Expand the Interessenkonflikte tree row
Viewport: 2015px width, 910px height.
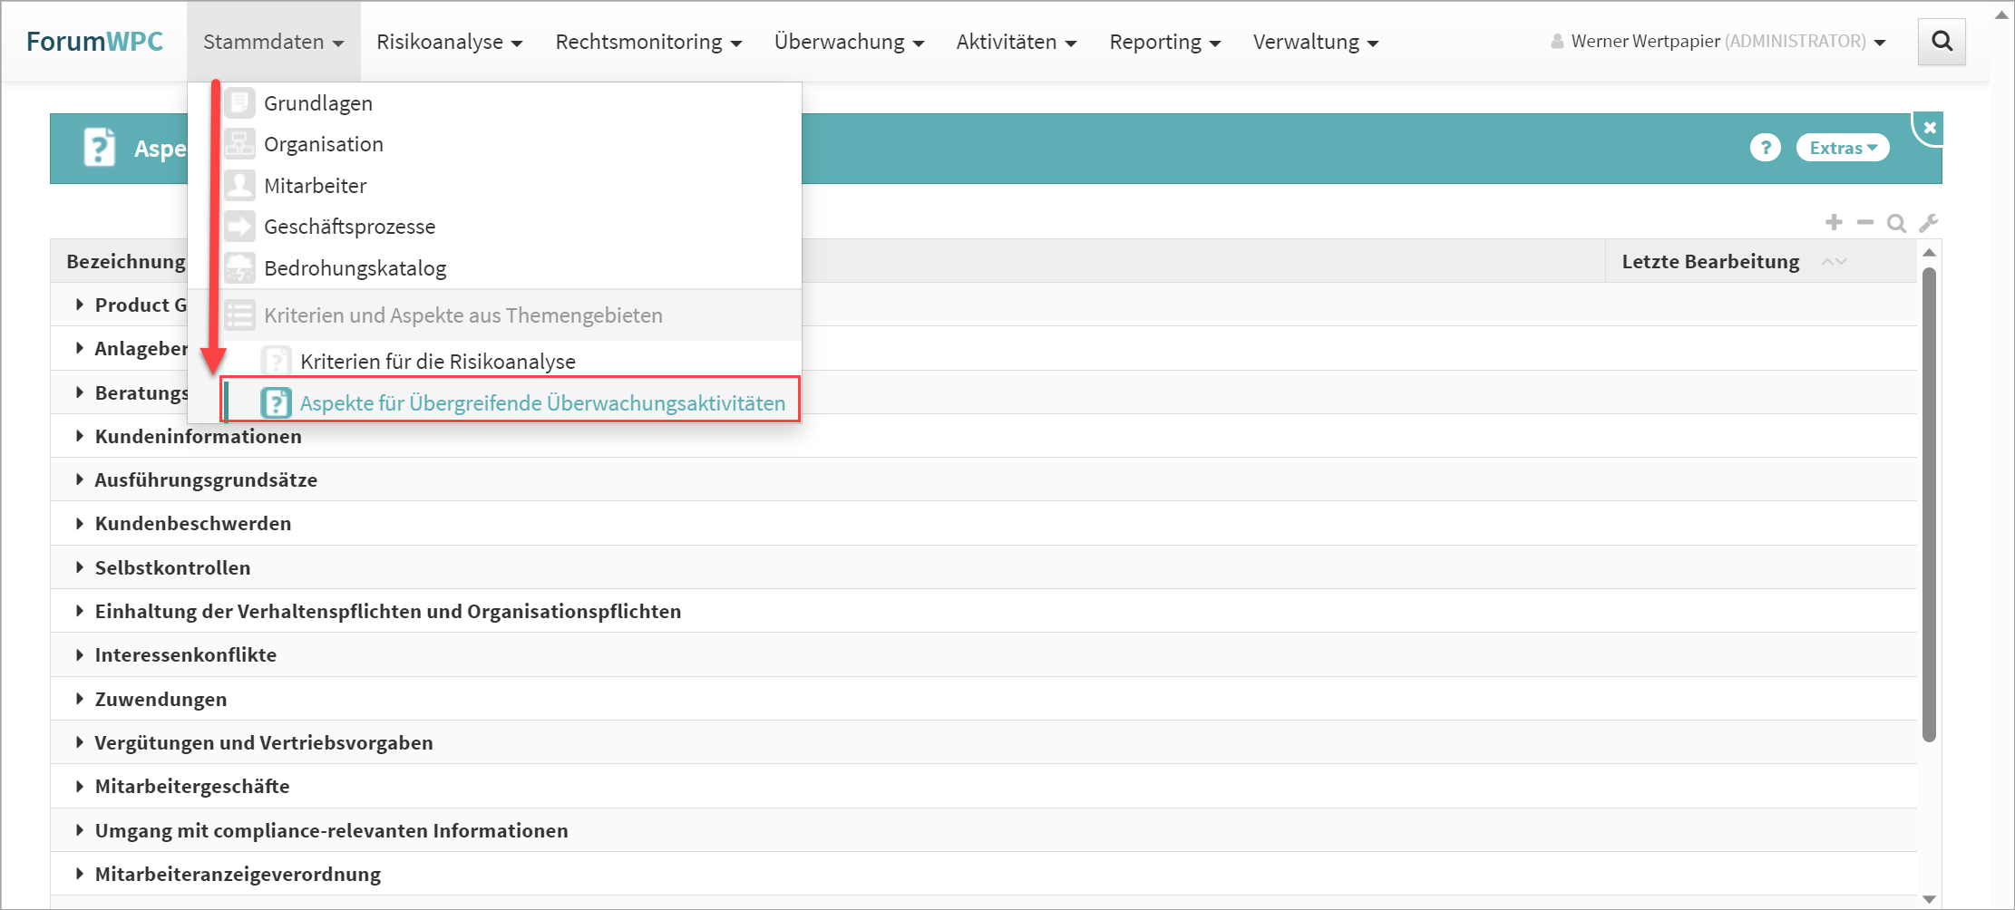point(80,654)
